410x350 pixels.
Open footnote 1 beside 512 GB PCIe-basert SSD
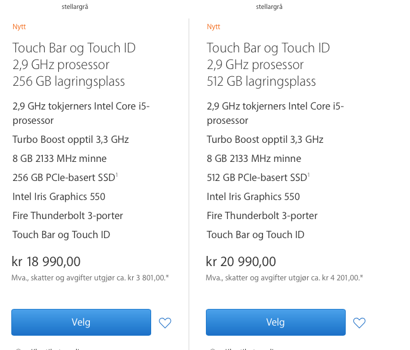coord(309,174)
